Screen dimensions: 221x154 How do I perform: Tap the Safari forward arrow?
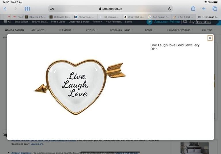click(16, 9)
